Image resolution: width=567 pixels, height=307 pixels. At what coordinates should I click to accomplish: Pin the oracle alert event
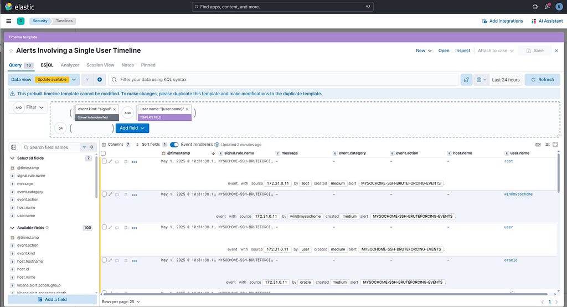pos(126,260)
